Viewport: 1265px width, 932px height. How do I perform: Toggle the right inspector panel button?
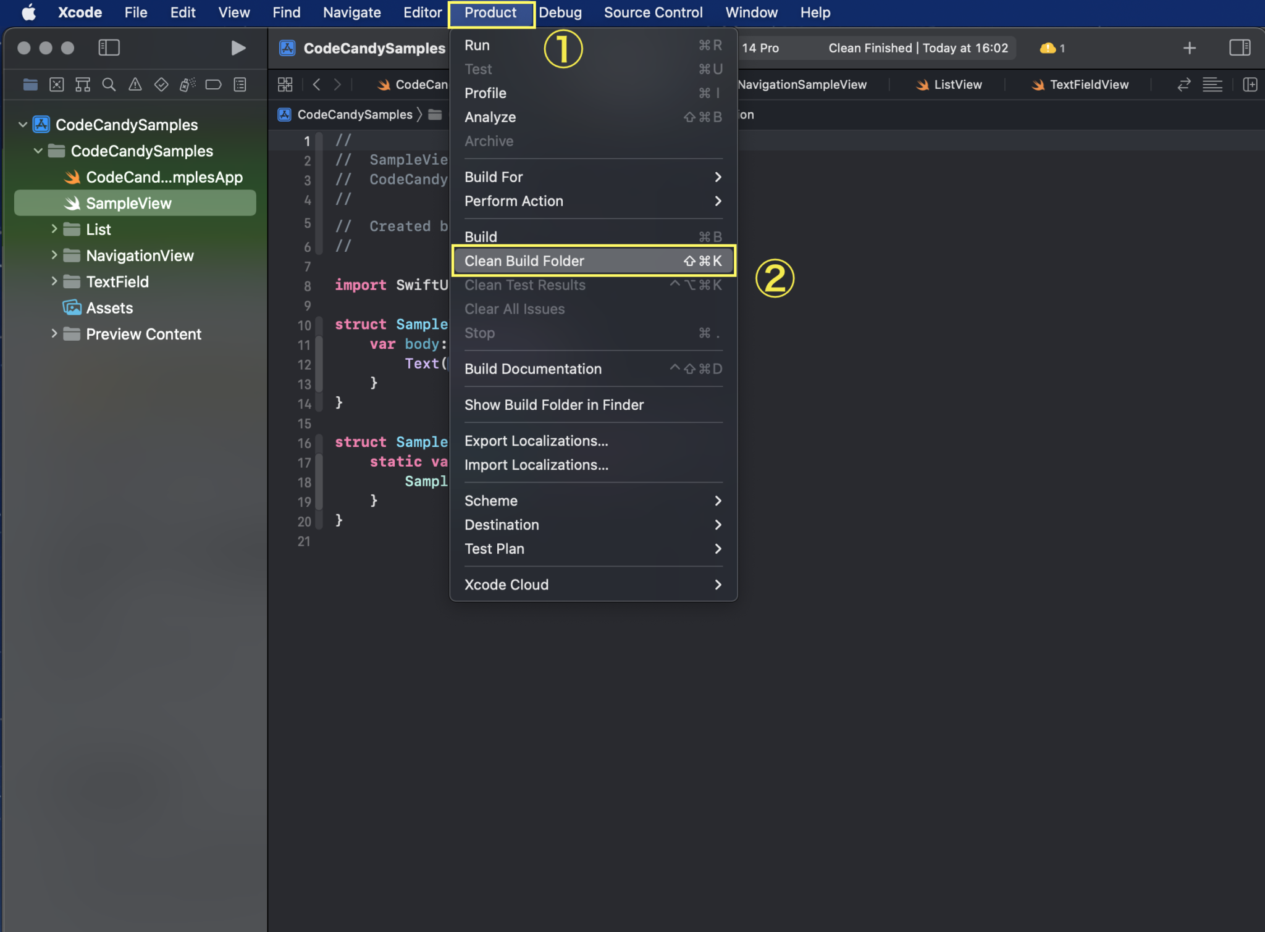coord(1239,48)
